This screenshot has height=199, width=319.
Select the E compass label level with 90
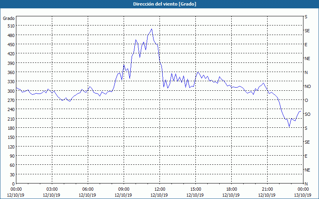(306, 156)
